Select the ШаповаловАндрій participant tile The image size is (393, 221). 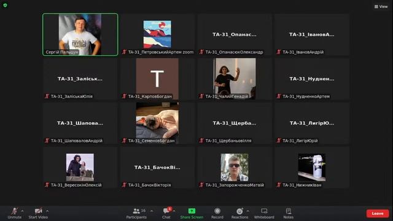tap(80, 123)
